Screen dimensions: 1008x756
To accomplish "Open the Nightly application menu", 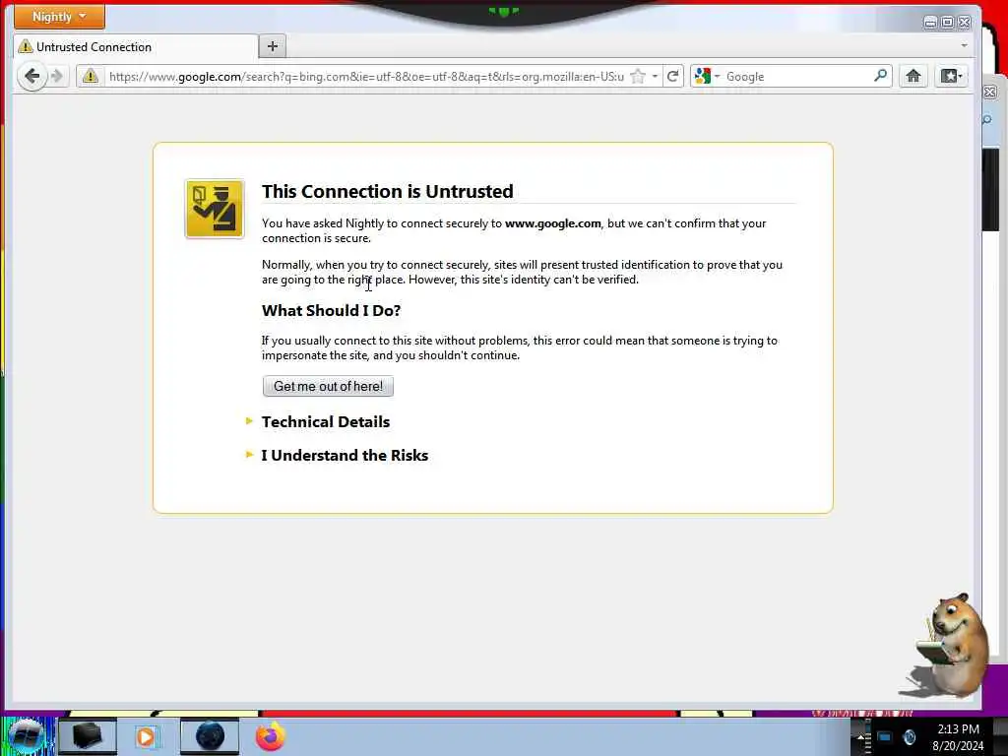I will point(59,17).
